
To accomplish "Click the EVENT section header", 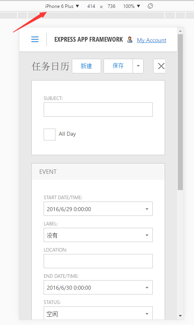I will point(98,171).
